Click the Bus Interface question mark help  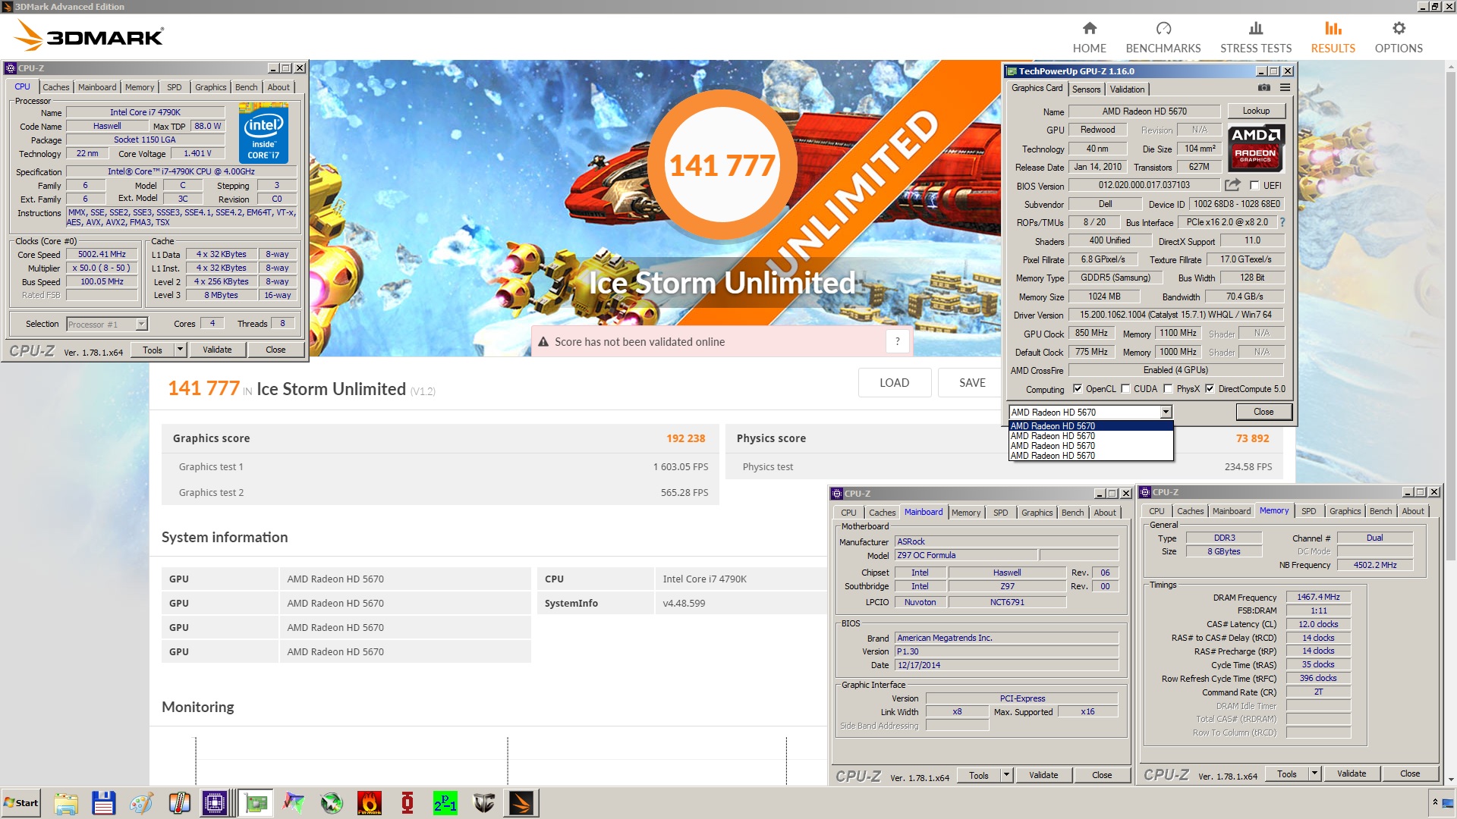(1282, 222)
